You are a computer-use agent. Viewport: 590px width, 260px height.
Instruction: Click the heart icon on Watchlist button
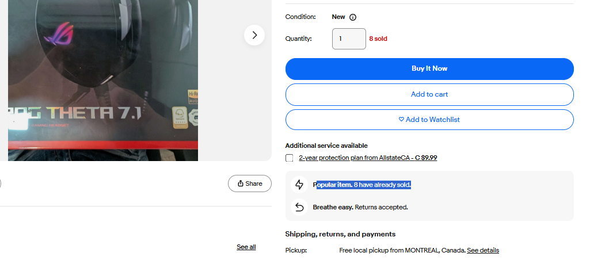coord(401,119)
